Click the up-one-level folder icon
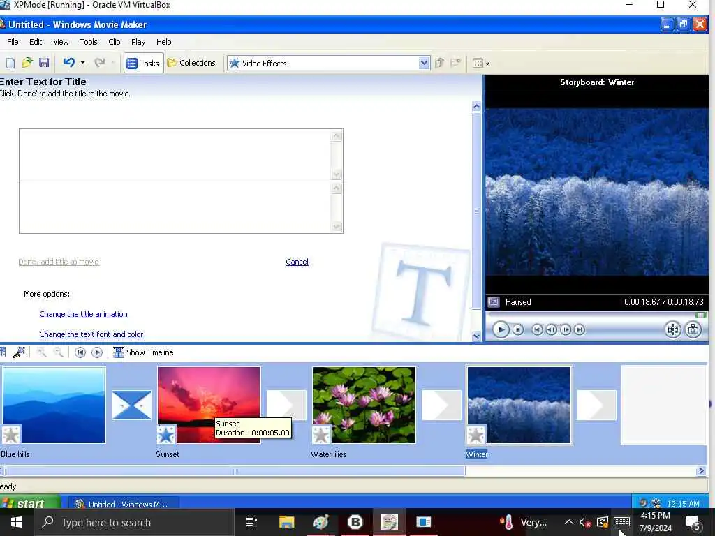 pos(440,63)
